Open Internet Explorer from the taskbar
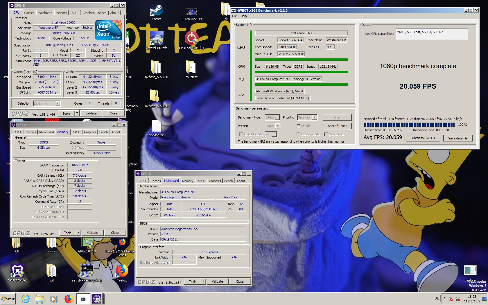Screen dimensions: 488x305 tap(26, 299)
